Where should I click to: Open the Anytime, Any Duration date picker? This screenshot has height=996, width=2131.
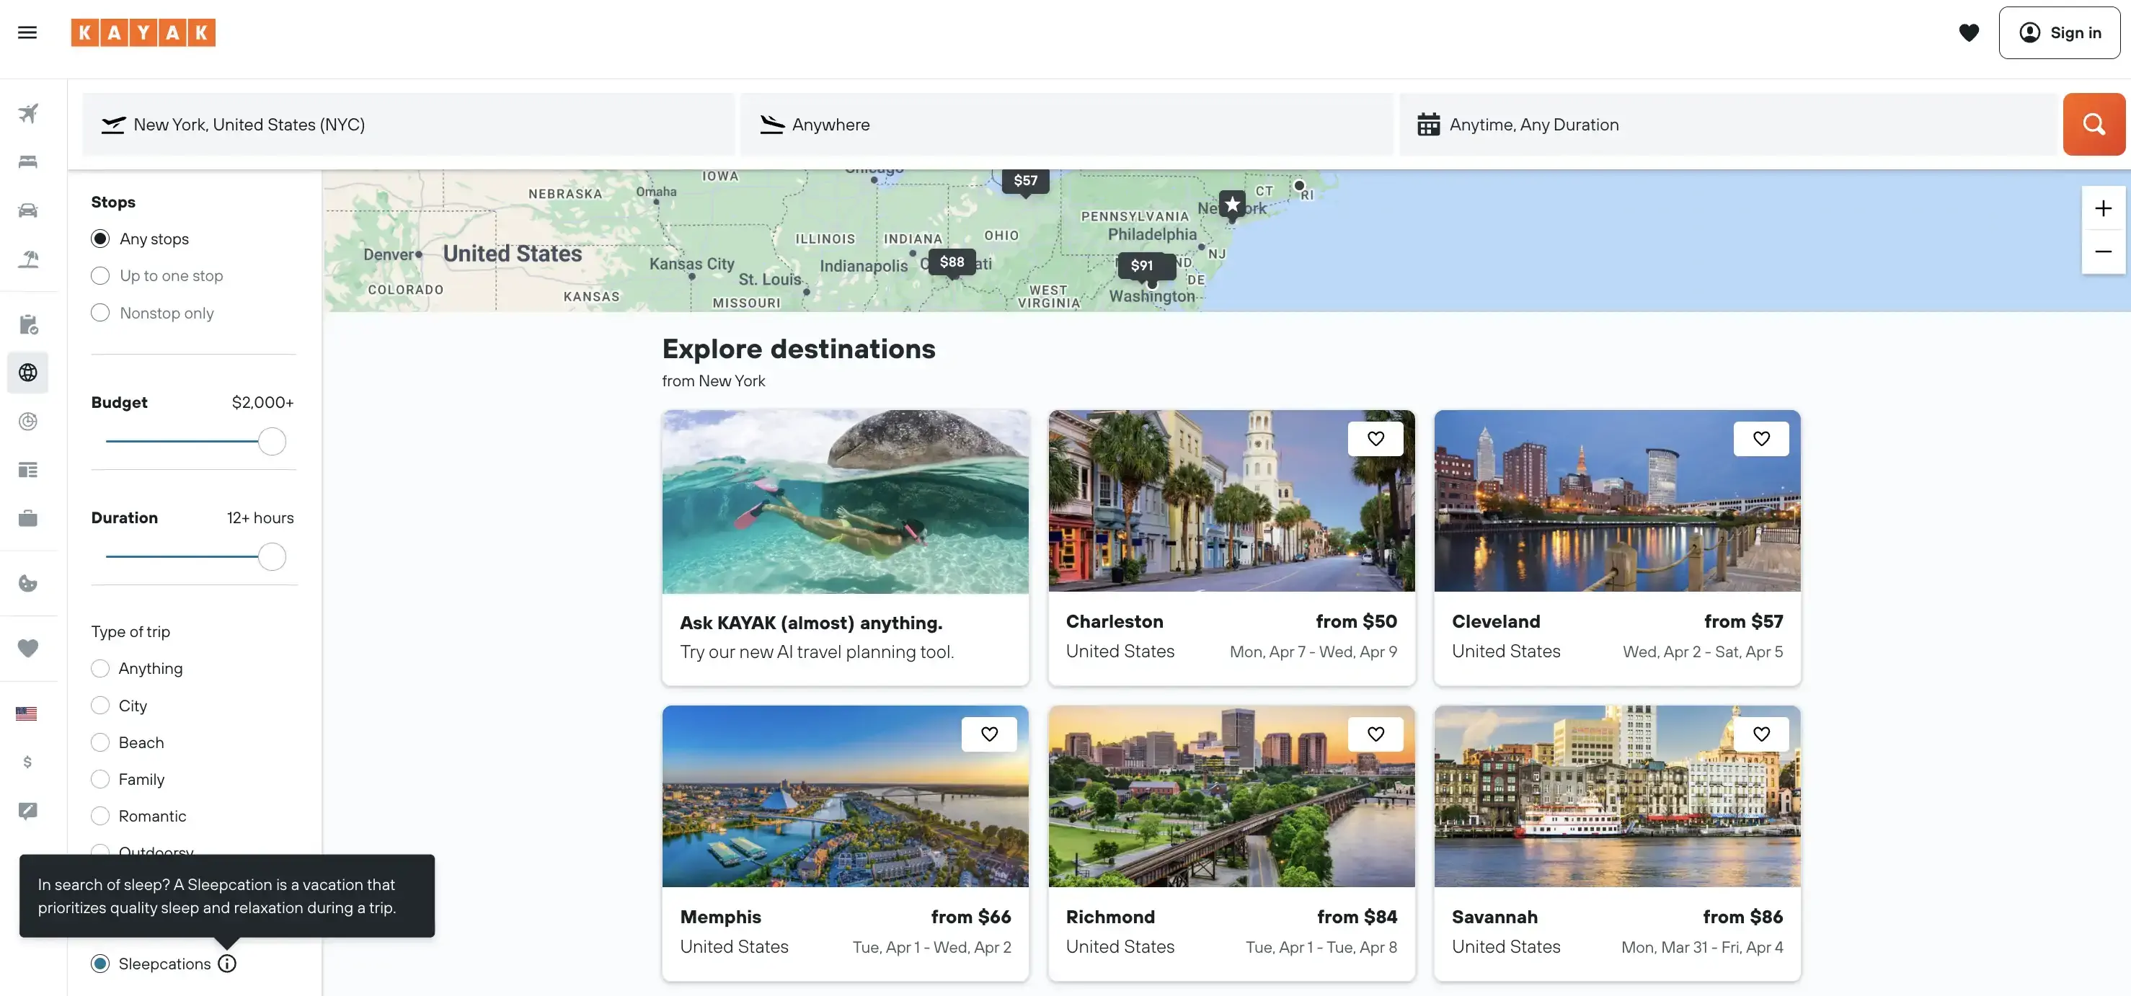(1727, 124)
